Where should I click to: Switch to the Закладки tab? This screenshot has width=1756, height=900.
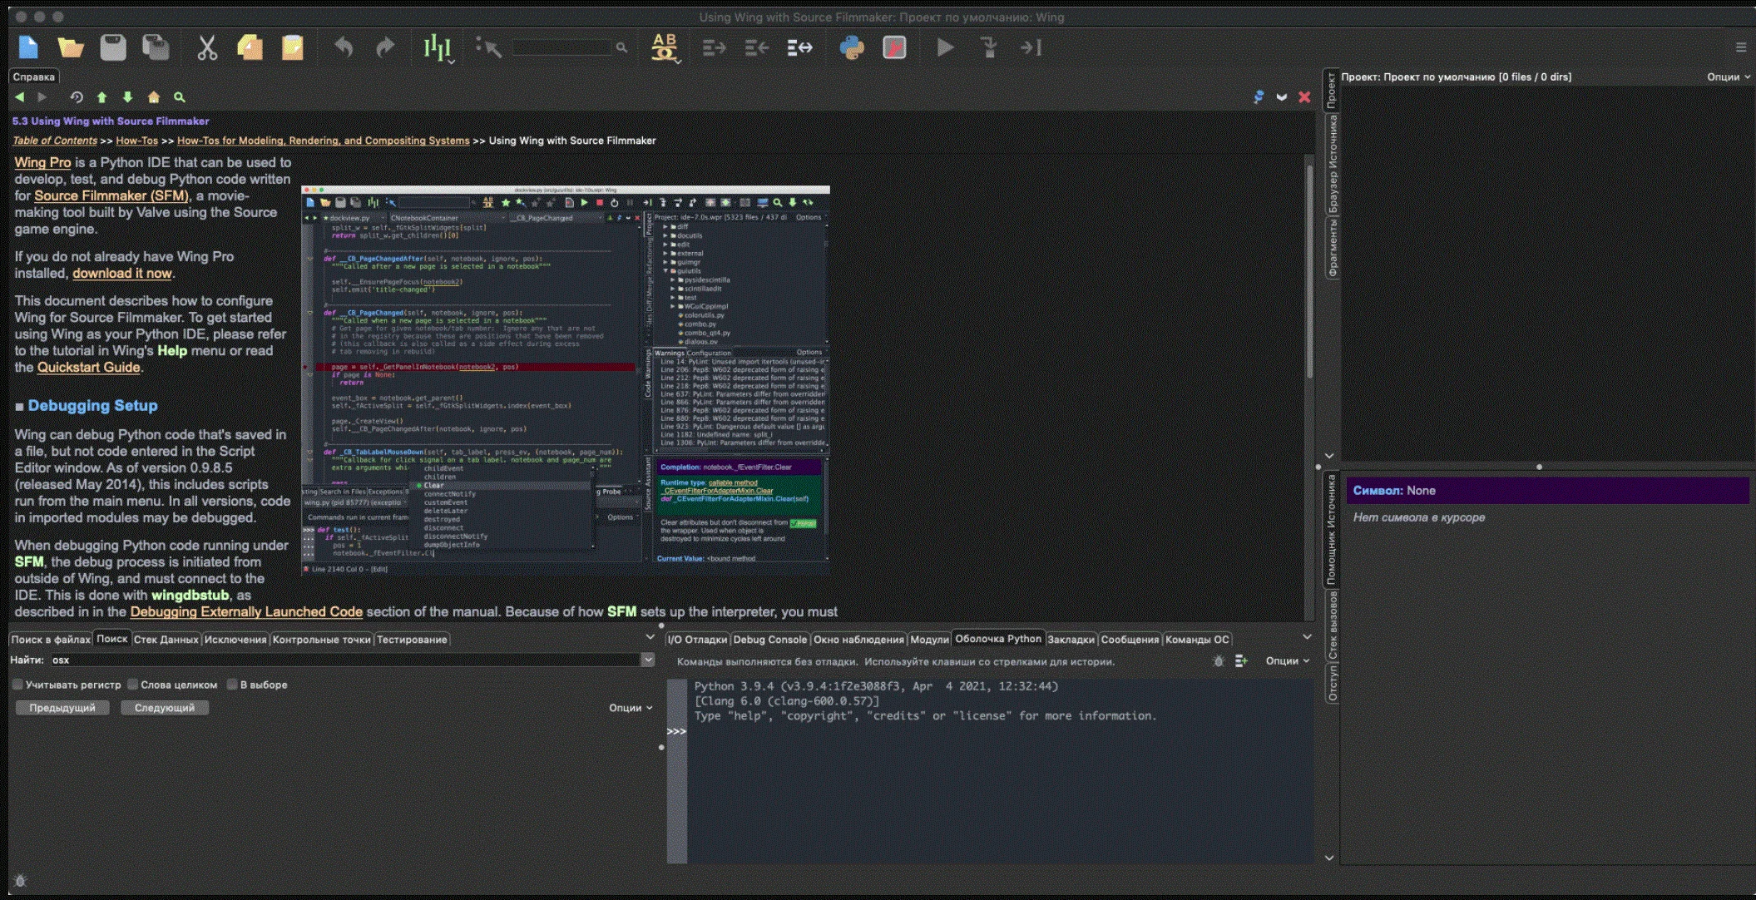[x=1071, y=640]
